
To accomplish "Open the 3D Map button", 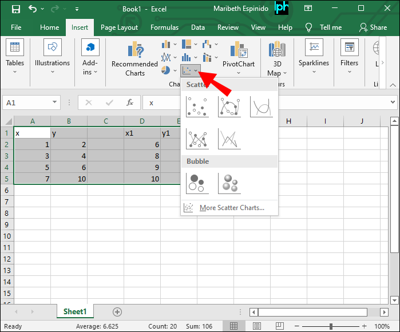I will click(277, 59).
